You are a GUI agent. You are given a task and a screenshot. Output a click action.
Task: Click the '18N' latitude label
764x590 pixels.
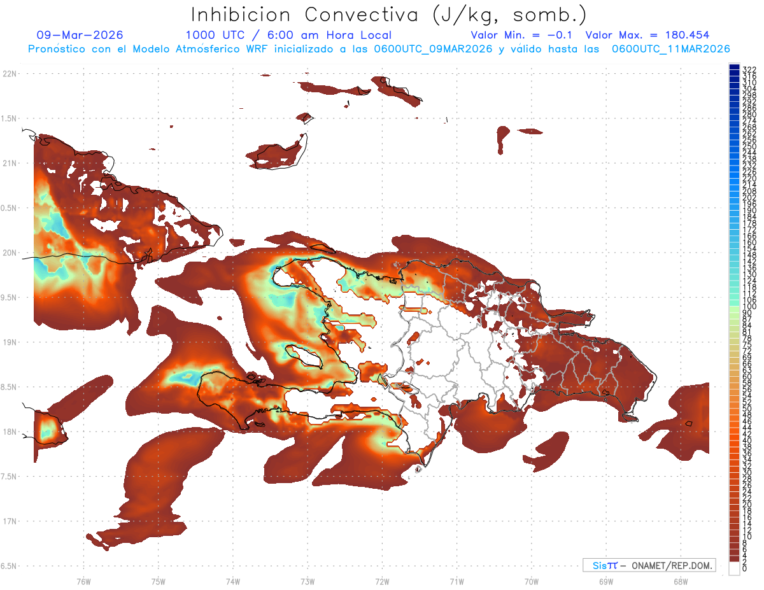coord(10,432)
